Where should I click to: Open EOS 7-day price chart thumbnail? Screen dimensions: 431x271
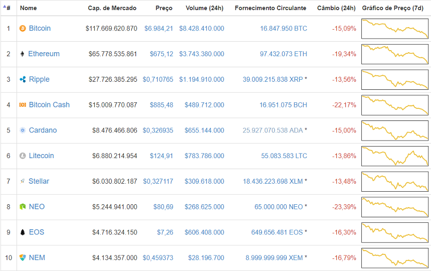tap(395, 232)
